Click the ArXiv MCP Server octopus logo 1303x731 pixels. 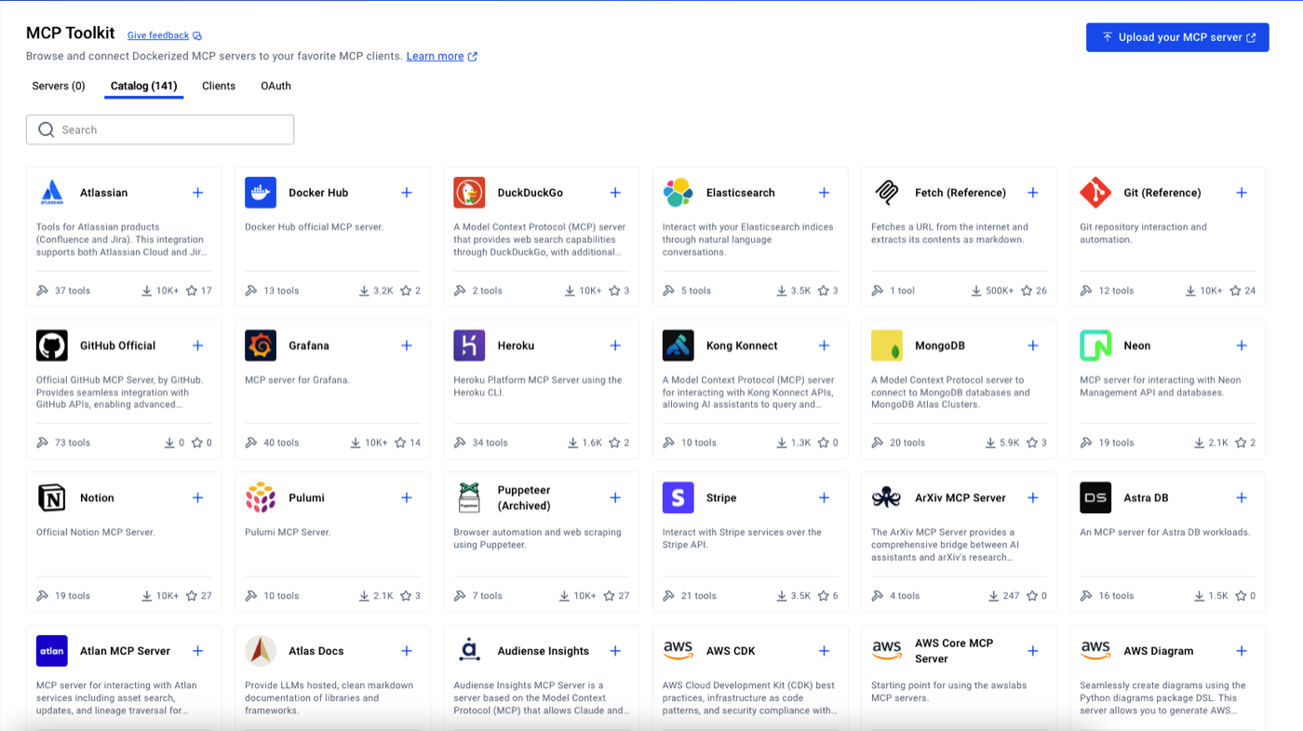(887, 498)
